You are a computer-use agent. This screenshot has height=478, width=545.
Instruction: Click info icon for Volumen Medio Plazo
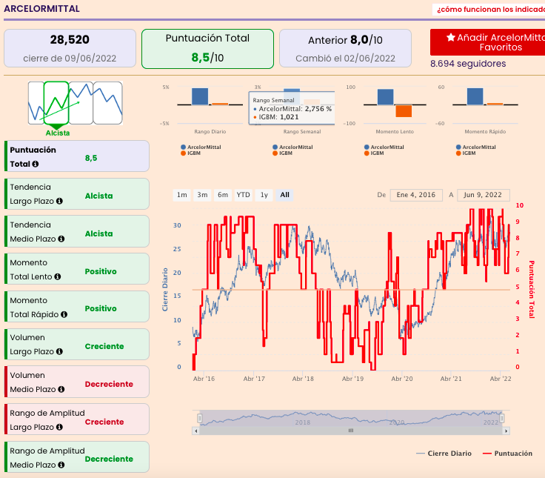point(61,389)
